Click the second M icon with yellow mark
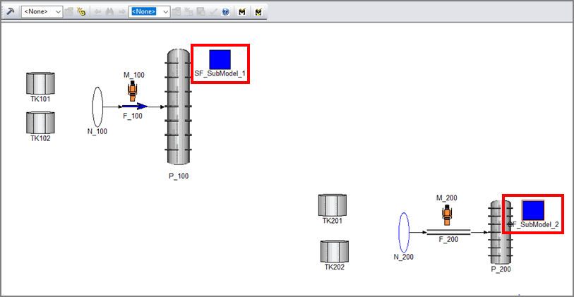574x297 pixels. click(x=259, y=12)
